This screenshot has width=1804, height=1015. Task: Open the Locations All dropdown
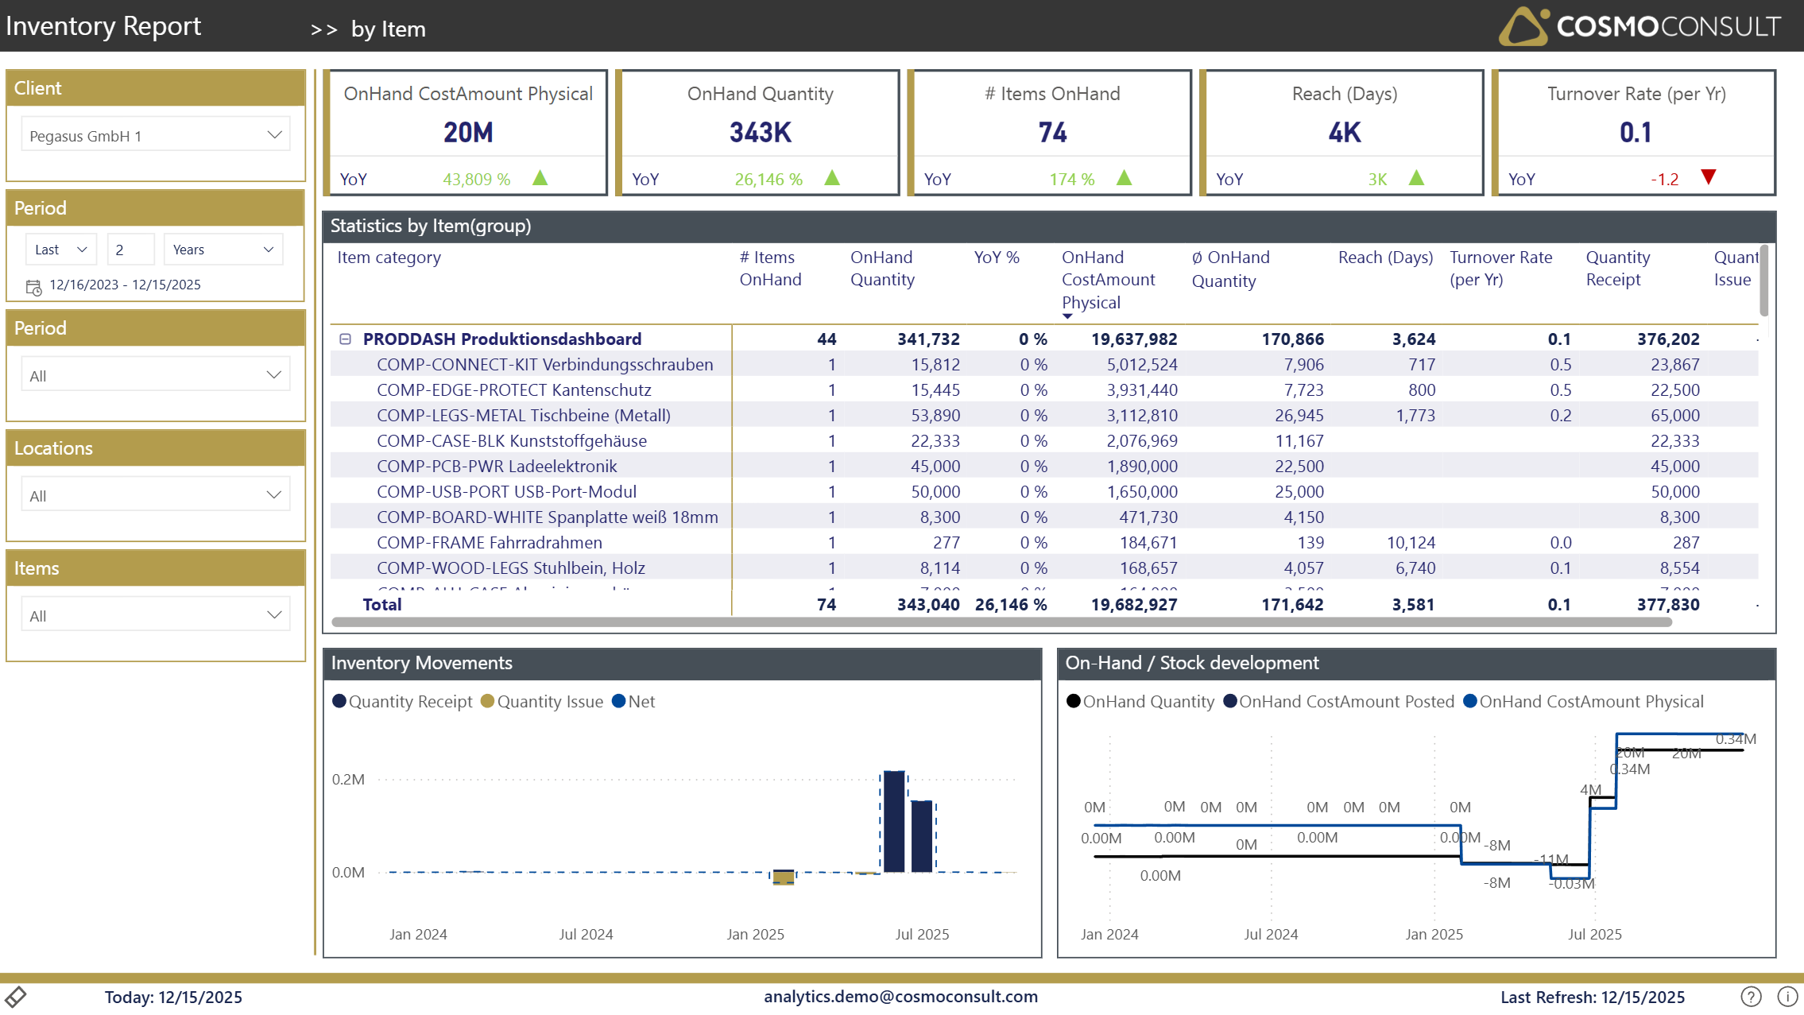[x=156, y=495]
